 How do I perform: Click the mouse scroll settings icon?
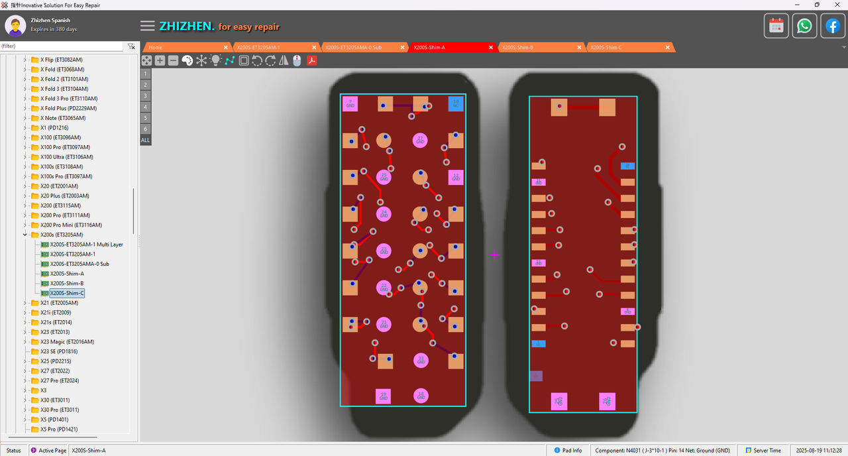pos(297,60)
